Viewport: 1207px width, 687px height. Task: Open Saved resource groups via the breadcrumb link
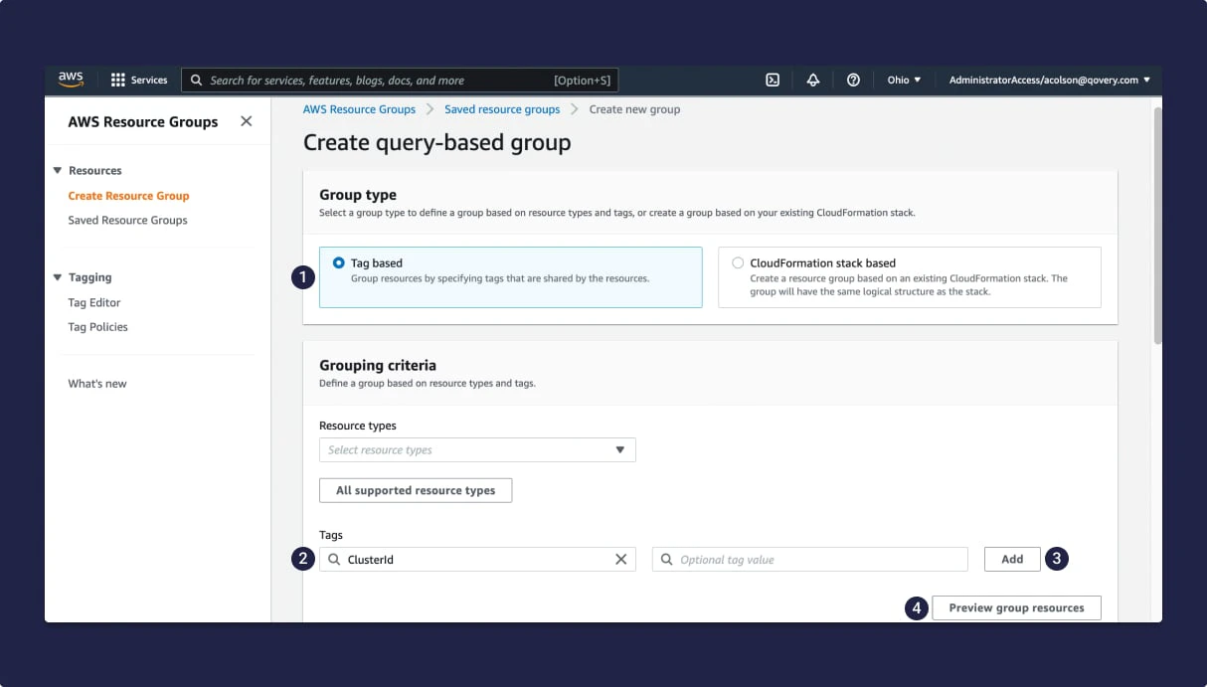[x=502, y=109]
